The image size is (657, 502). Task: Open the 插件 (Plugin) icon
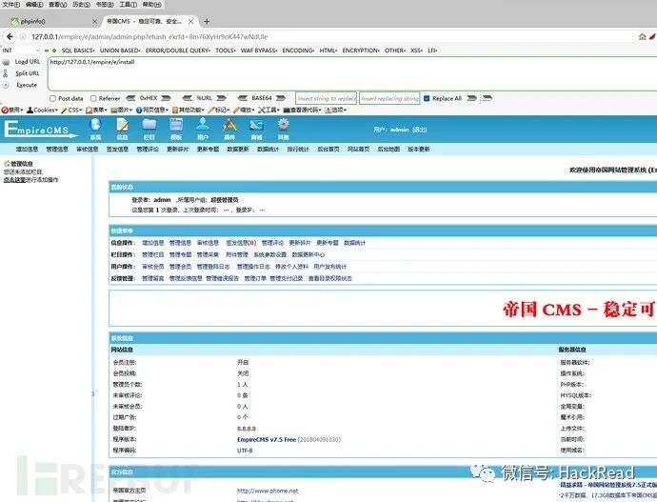coord(229,129)
